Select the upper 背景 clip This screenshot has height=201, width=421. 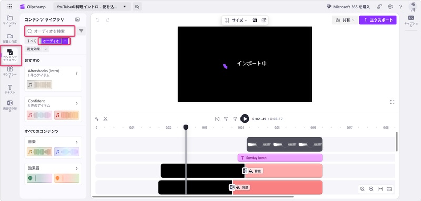tap(284, 171)
